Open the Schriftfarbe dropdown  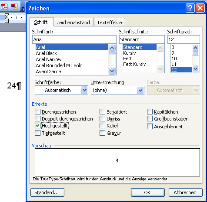pyautogui.click(x=61, y=90)
